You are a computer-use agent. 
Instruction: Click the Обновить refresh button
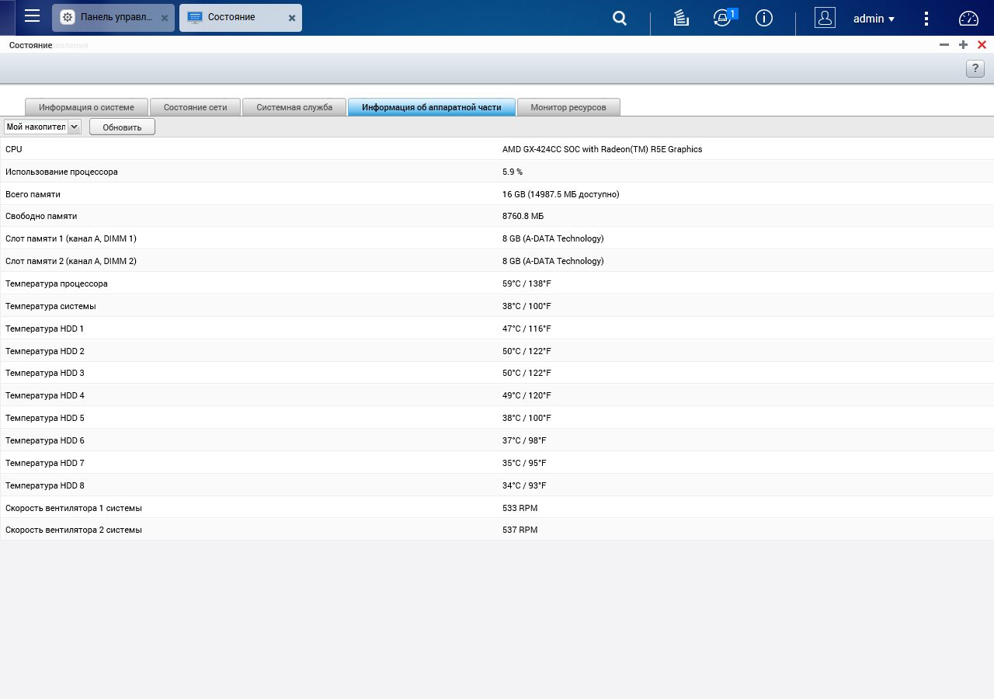[122, 127]
